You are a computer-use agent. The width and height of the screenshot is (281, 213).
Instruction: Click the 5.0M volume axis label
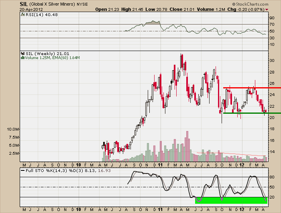pos(14,145)
